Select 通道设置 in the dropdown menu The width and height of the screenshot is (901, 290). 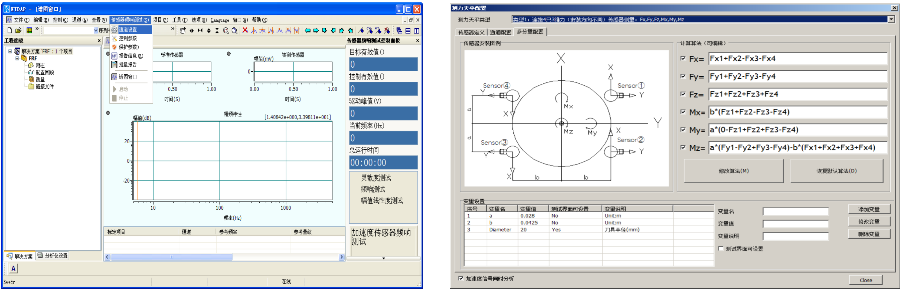(131, 30)
